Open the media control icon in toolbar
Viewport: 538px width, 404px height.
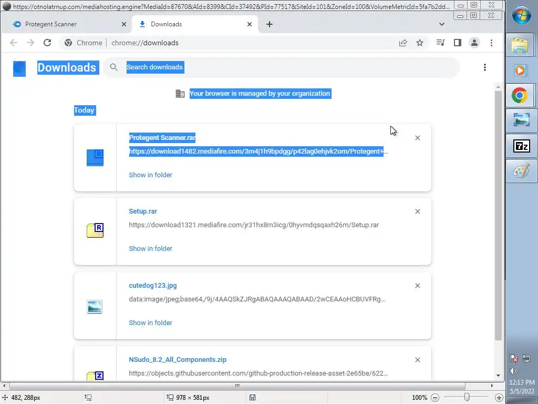coord(440,43)
